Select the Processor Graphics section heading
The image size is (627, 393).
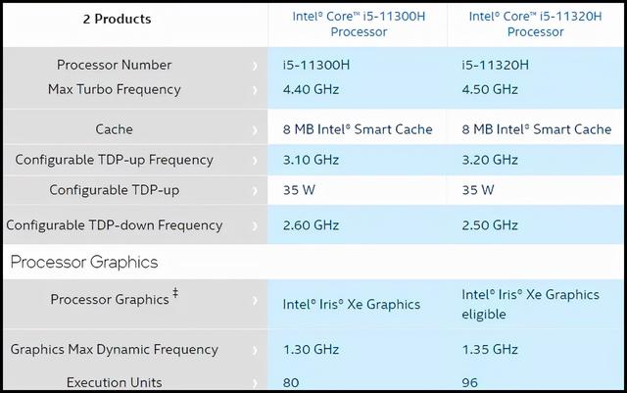point(84,262)
